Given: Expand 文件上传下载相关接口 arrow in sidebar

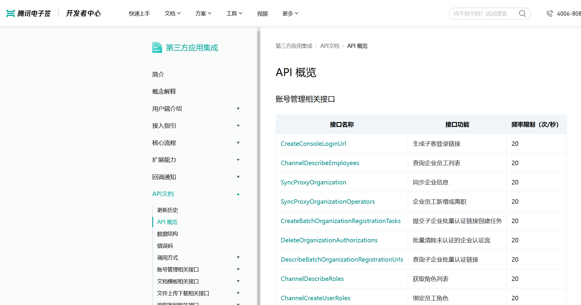Looking at the screenshot, I should tap(238, 293).
